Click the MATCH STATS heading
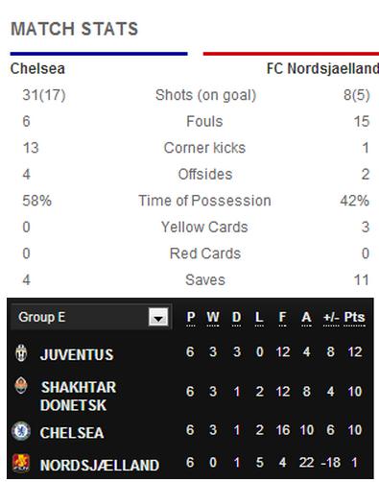 coord(75,29)
